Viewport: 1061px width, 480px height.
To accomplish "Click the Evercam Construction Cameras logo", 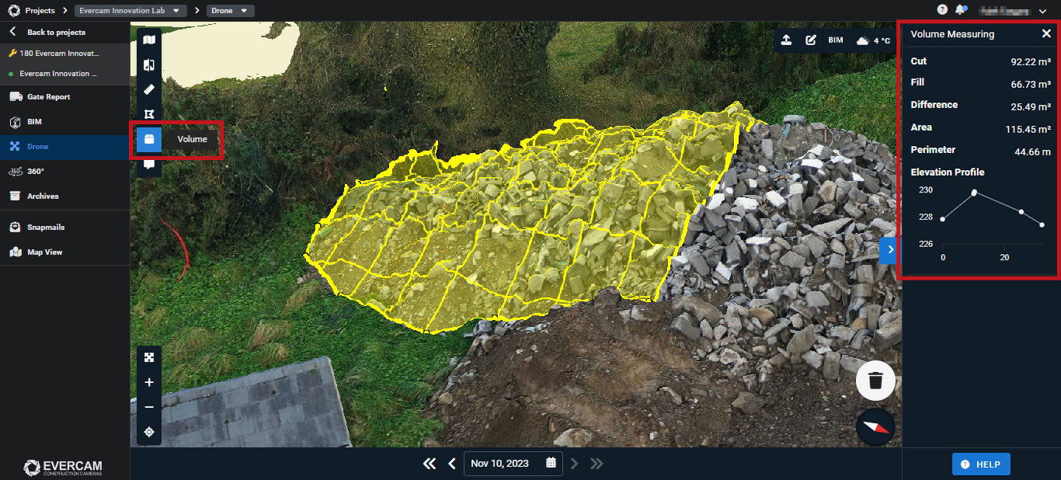I will (x=63, y=468).
